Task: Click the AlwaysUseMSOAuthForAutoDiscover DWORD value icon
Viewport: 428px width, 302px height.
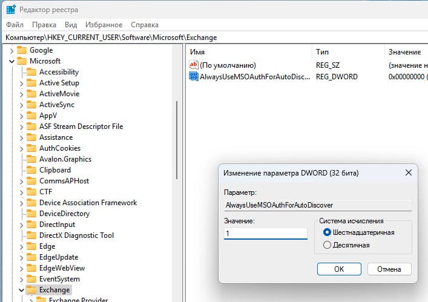Action: 194,76
